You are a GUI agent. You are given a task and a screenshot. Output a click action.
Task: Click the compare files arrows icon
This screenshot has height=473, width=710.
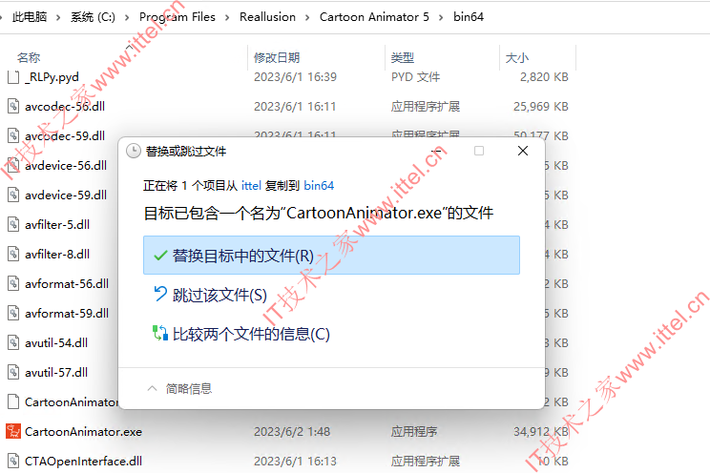159,333
